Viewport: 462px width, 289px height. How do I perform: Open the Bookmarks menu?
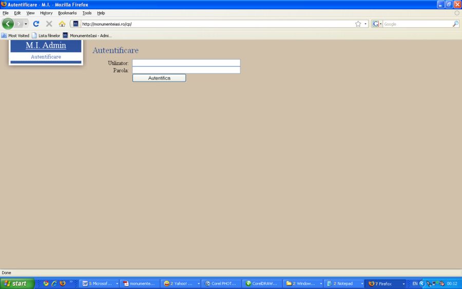[x=67, y=13]
